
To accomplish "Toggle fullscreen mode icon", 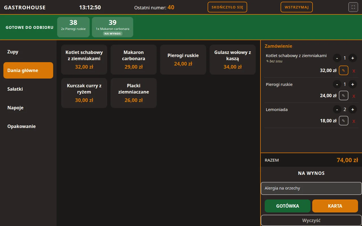I will [353, 7].
